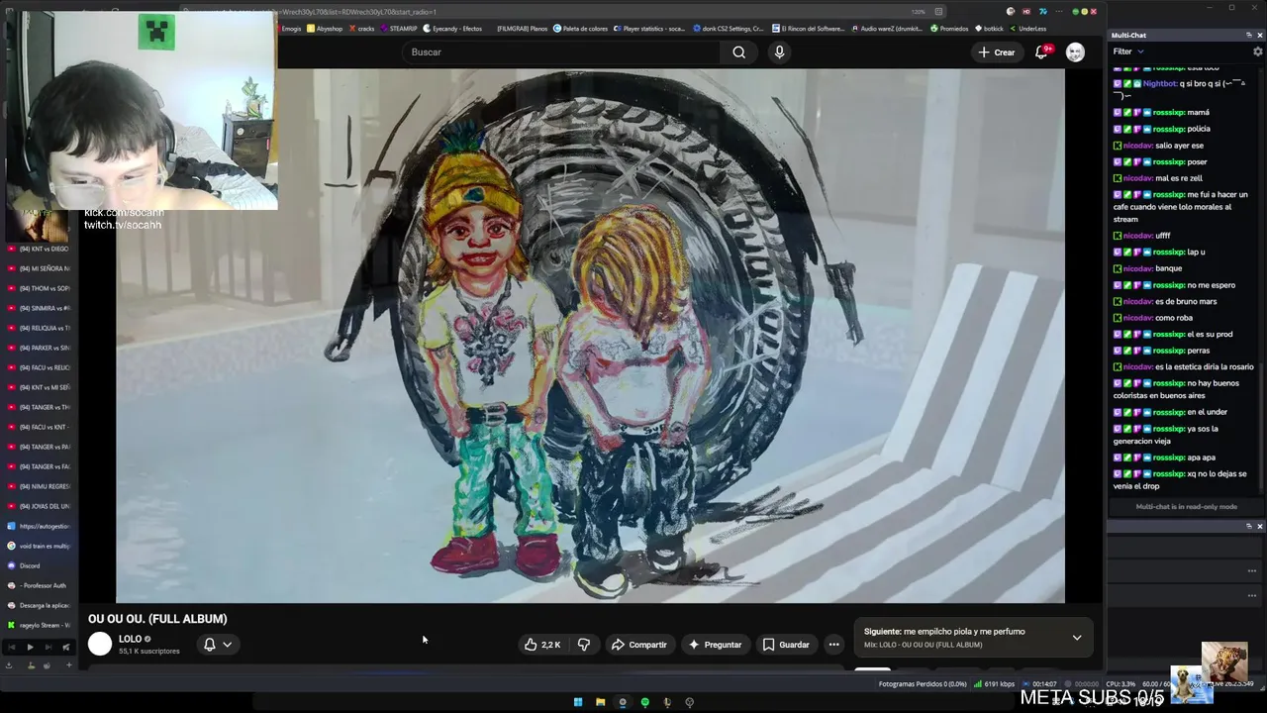The width and height of the screenshot is (1267, 713).
Task: Click sidebar media previous track button
Action: tap(12, 647)
